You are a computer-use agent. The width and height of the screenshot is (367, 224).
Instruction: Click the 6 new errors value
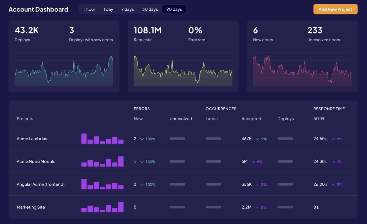[x=255, y=30]
